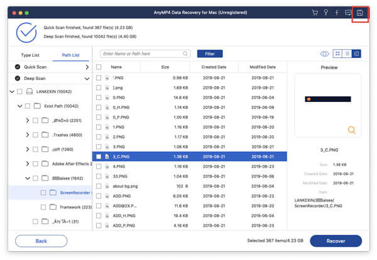Switch to list view
Image resolution: width=377 pixels, height=260 pixels.
tap(347, 54)
